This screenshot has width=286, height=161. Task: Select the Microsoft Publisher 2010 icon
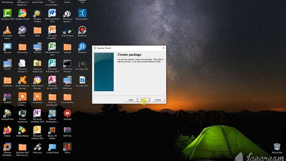pos(52,64)
